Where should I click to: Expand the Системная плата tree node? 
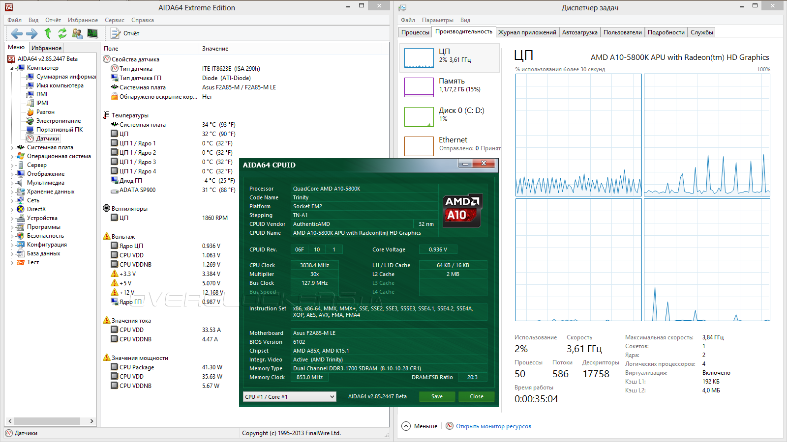coord(12,147)
